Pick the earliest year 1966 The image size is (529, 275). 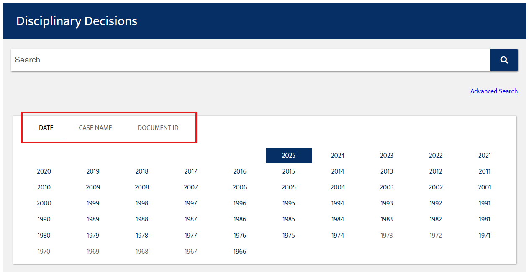240,252
